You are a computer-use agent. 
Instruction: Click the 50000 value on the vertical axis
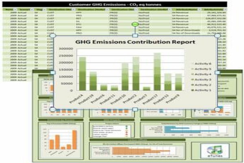click(x=67, y=84)
